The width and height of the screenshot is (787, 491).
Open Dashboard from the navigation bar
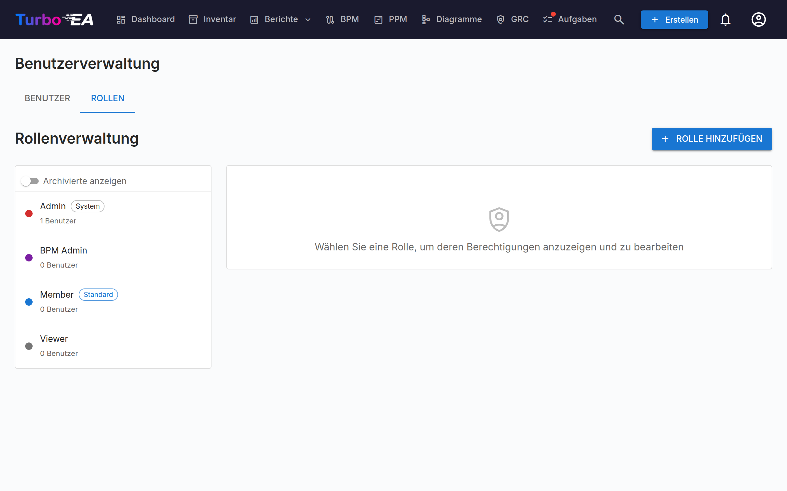click(x=145, y=19)
